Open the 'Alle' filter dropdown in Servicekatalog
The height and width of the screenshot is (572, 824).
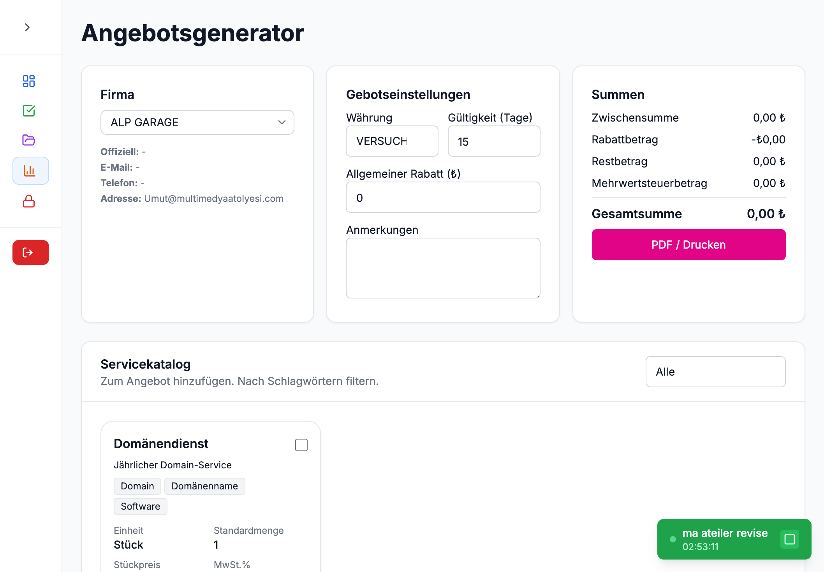[715, 372]
